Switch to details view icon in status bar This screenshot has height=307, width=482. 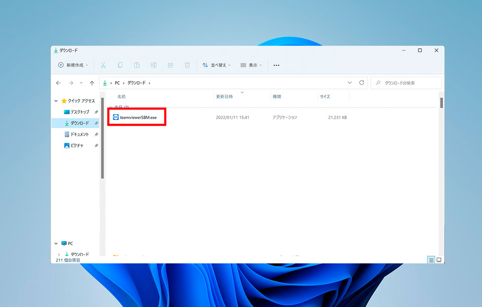[x=431, y=260]
